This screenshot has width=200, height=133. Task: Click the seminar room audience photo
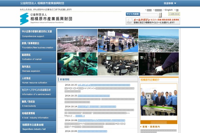tap(118, 64)
